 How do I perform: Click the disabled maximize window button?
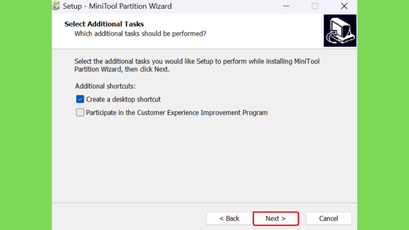(315, 6)
